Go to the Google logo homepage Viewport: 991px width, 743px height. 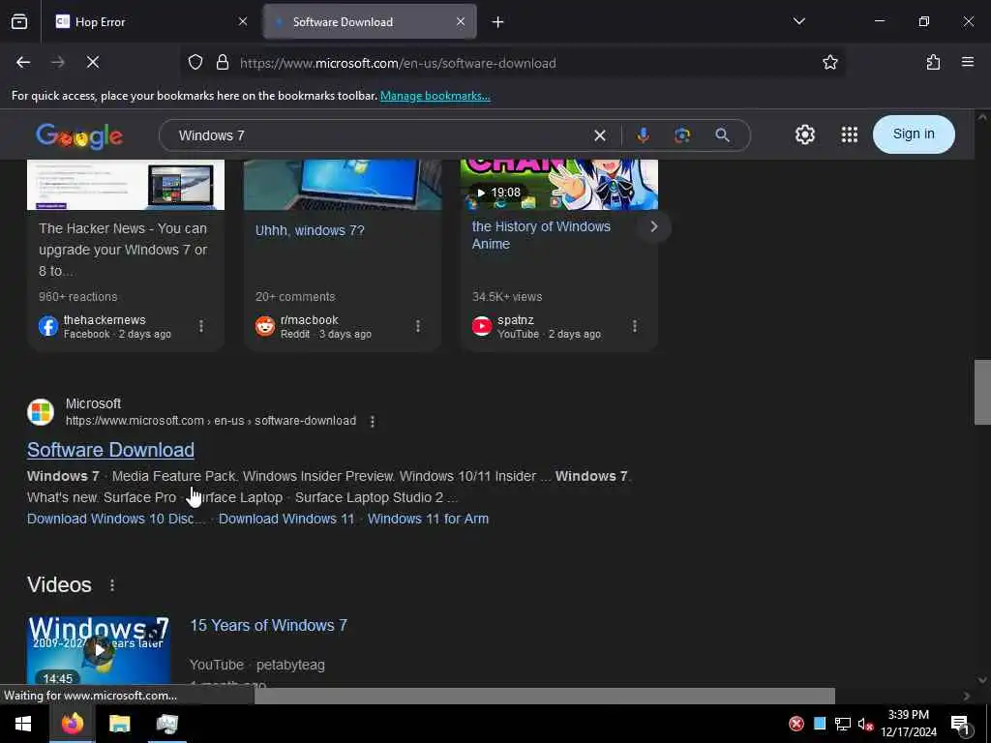coord(79,135)
